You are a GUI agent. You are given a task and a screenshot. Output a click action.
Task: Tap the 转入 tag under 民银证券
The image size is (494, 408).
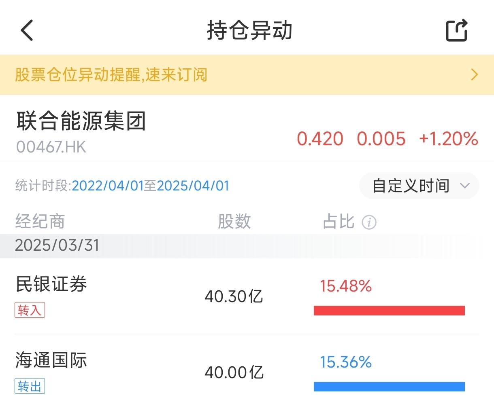coord(30,310)
